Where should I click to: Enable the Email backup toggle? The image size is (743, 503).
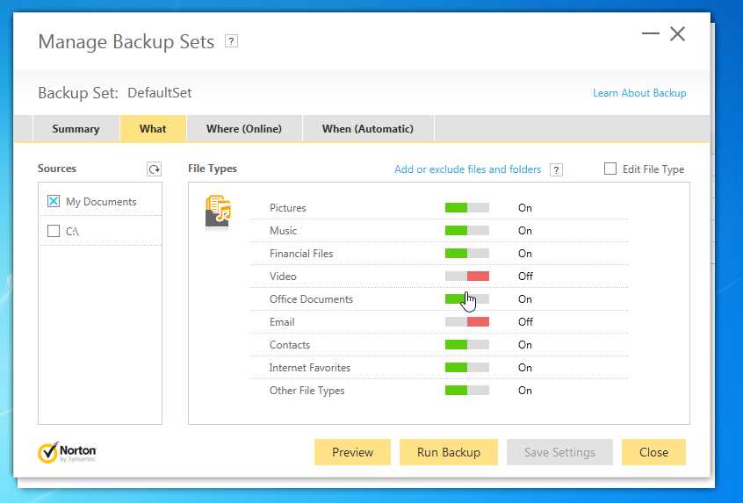[x=466, y=322]
